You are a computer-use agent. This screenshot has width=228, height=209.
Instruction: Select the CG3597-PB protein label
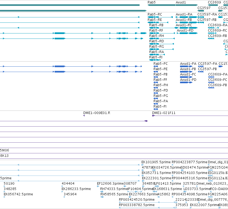click(x=207, y=69)
